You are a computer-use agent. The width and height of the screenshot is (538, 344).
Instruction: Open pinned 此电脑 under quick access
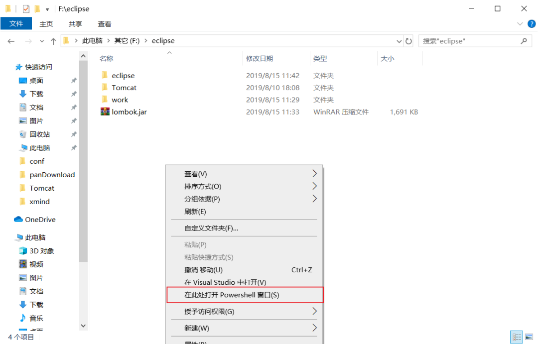coord(40,148)
